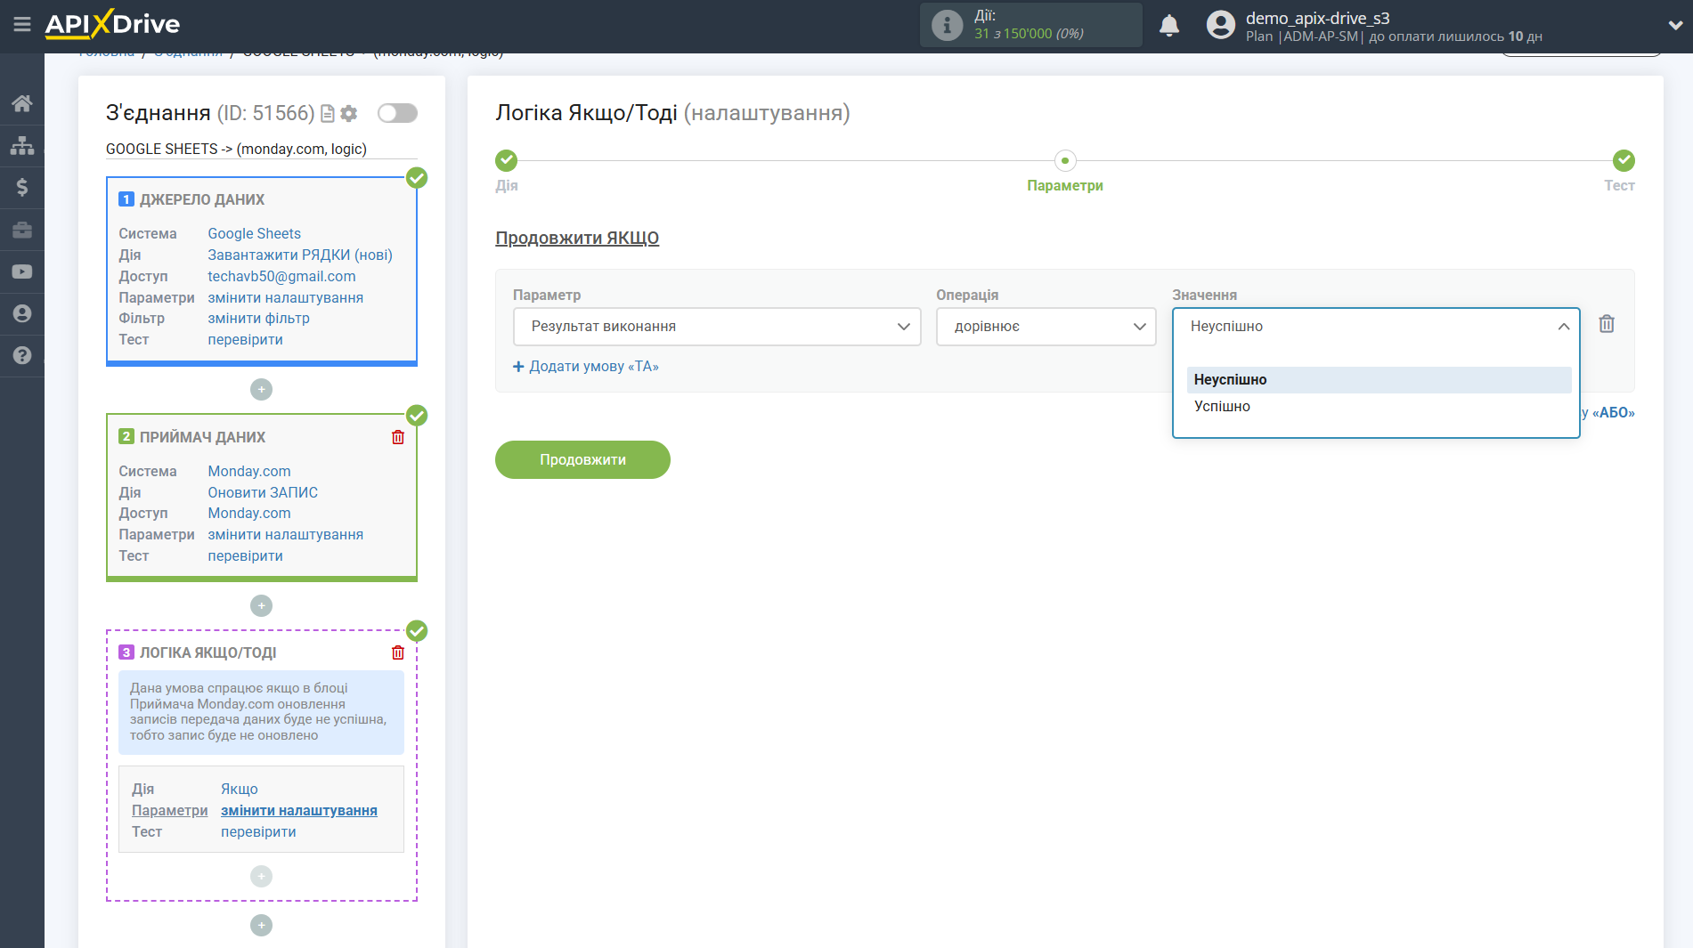The width and height of the screenshot is (1693, 948).
Task: Click the Дії usage counter
Action: point(1030,25)
